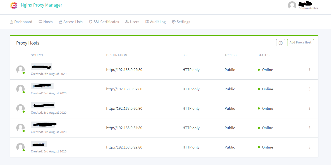Click the Nginx Proxy Manager logo icon
This screenshot has height=165, width=331.
coord(14,5)
